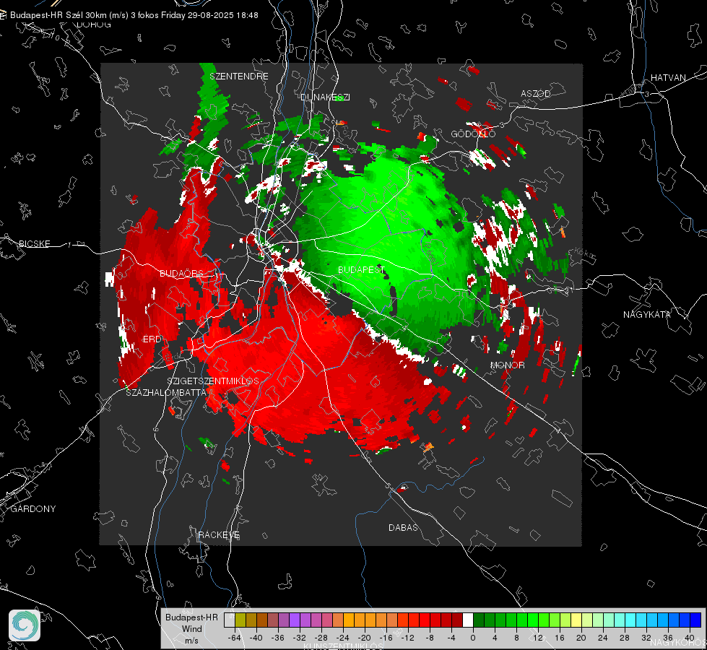The height and width of the screenshot is (650, 707).
Task: Click the NAGYKÁTA label on the map
Action: (647, 314)
